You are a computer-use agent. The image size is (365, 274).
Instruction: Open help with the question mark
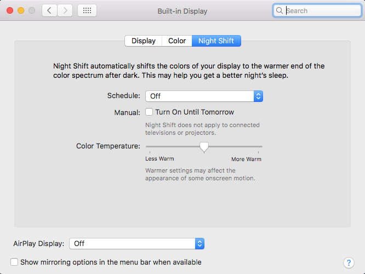click(349, 263)
